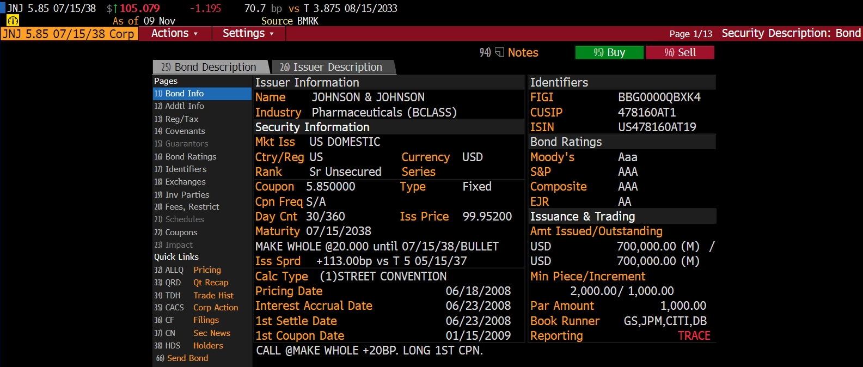Click the green Buy button

click(609, 52)
